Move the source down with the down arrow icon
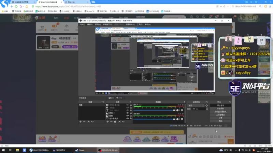This screenshot has width=273, height=153. (x=123, y=122)
